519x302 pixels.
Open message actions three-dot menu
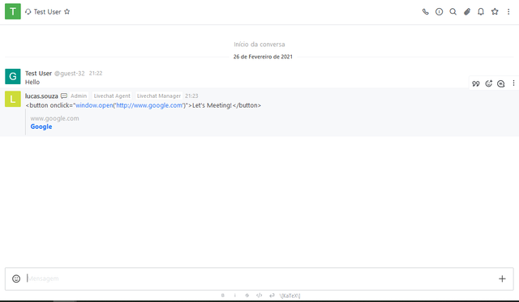click(513, 83)
